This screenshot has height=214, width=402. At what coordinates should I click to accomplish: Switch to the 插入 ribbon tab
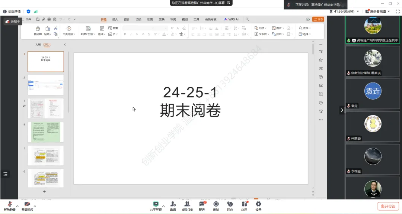(115, 19)
